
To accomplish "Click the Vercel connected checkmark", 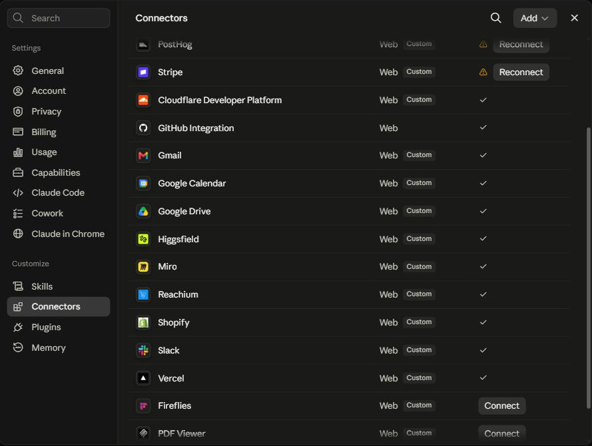I will coord(483,378).
